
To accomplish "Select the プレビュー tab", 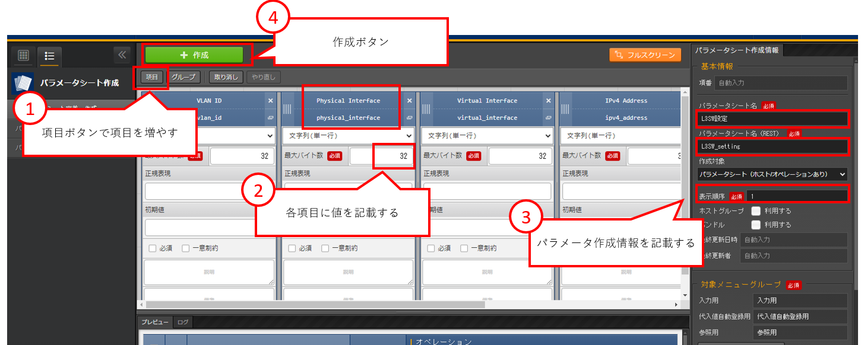I will pos(155,322).
